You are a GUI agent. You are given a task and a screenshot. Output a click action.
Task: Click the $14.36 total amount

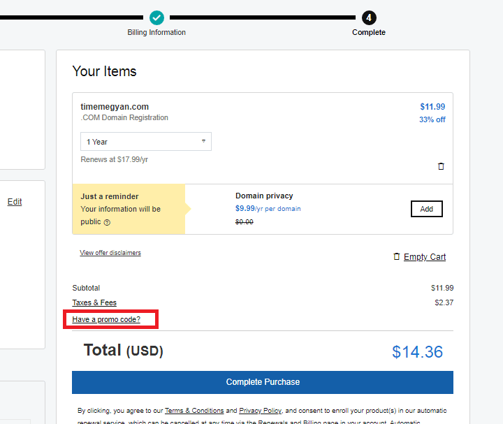[x=417, y=352]
